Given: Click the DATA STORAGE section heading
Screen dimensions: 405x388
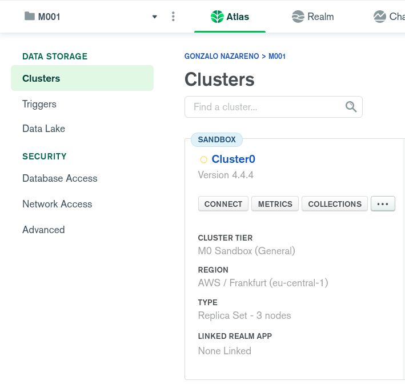Looking at the screenshot, I should click(x=55, y=57).
